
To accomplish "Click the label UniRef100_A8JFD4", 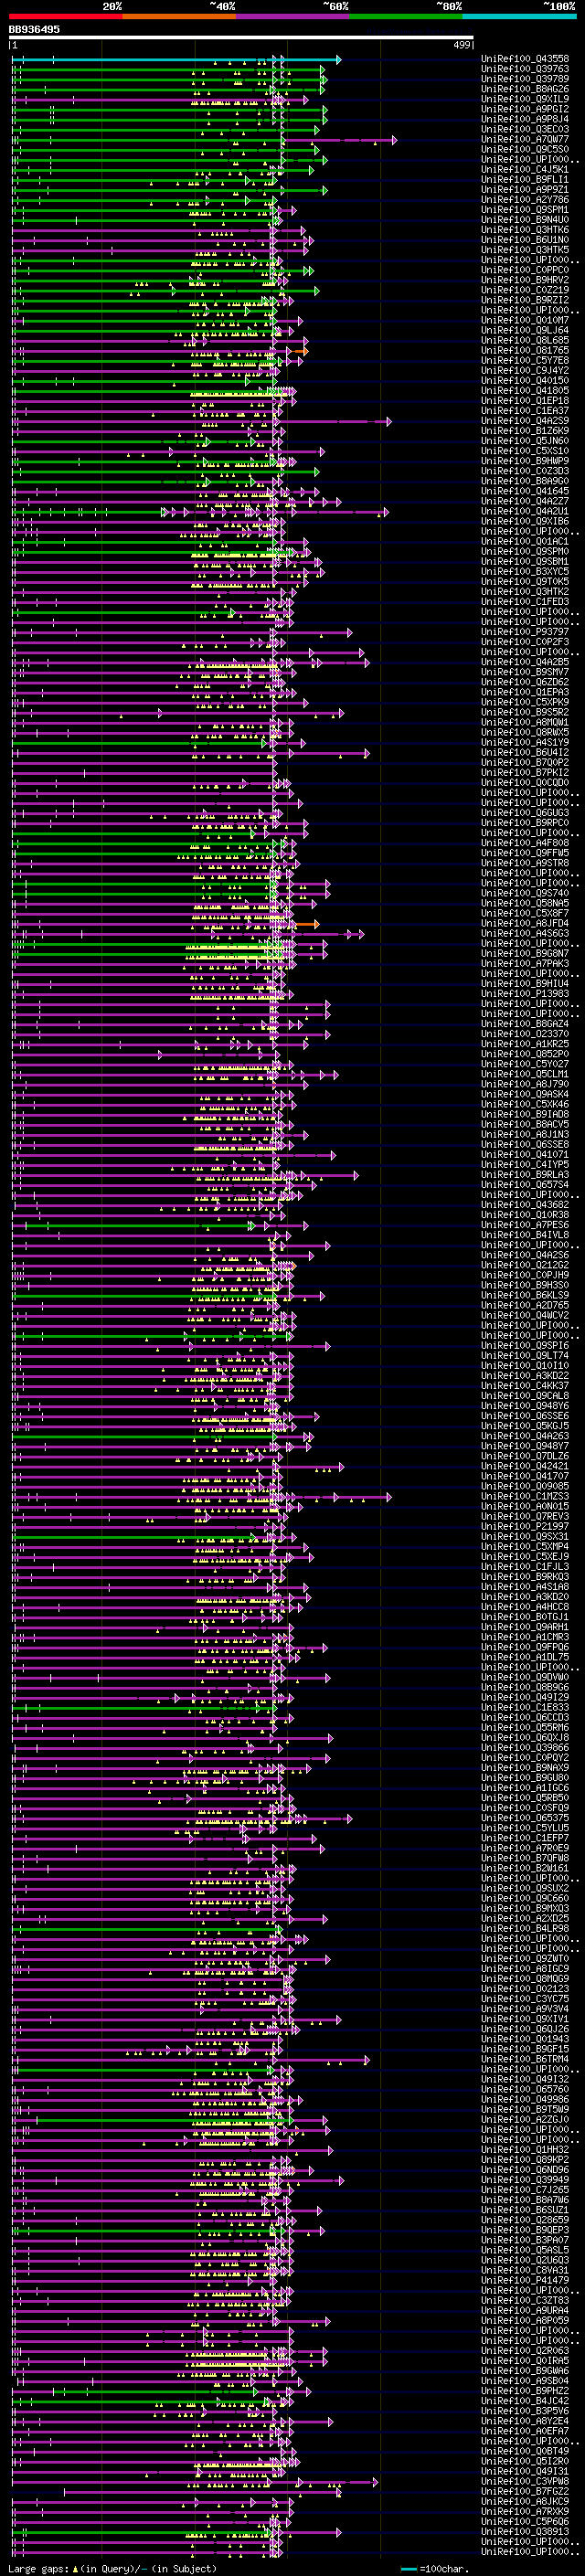I will (x=525, y=923).
